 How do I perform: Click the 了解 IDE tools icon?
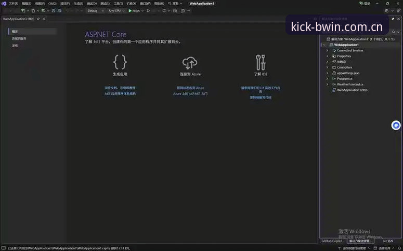pos(261,62)
